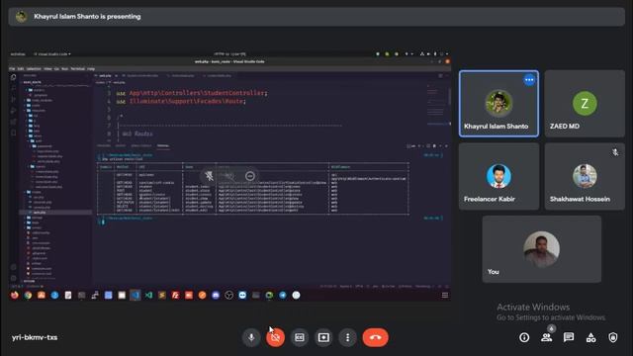This screenshot has height=356, width=633.
Task: Click the unpin icon over the presentation
Action: (209, 176)
